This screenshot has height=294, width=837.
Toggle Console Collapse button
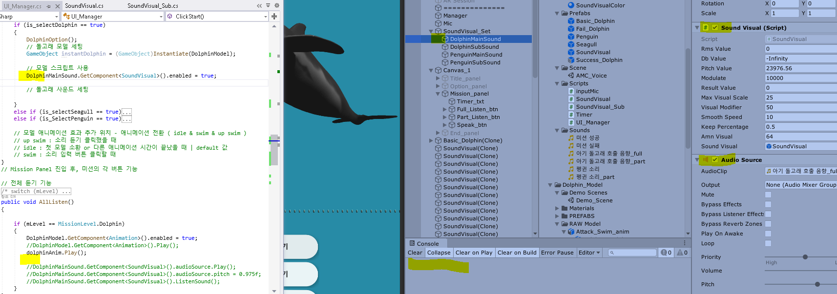coord(439,253)
